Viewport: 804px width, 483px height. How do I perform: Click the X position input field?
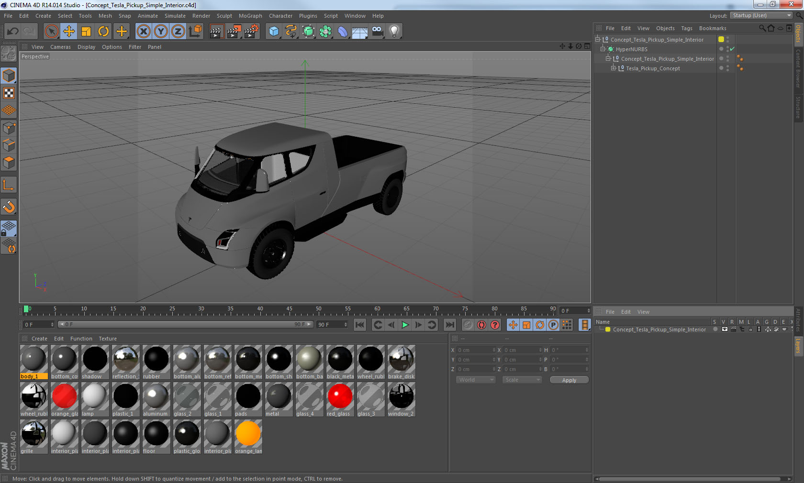point(475,350)
